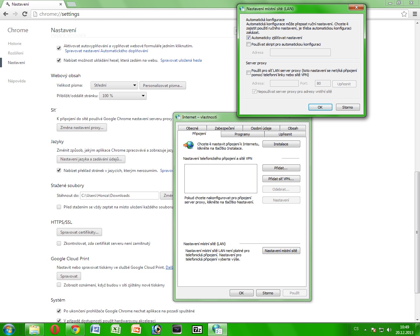Open the Upřesnit tab in Internet properties
This screenshot has width=420, height=336.
(285, 134)
